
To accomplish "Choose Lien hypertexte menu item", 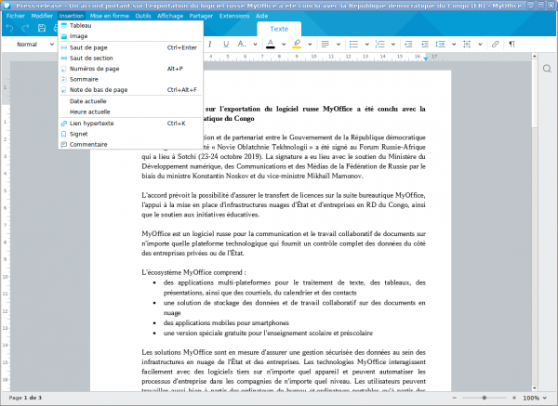I will click(91, 123).
